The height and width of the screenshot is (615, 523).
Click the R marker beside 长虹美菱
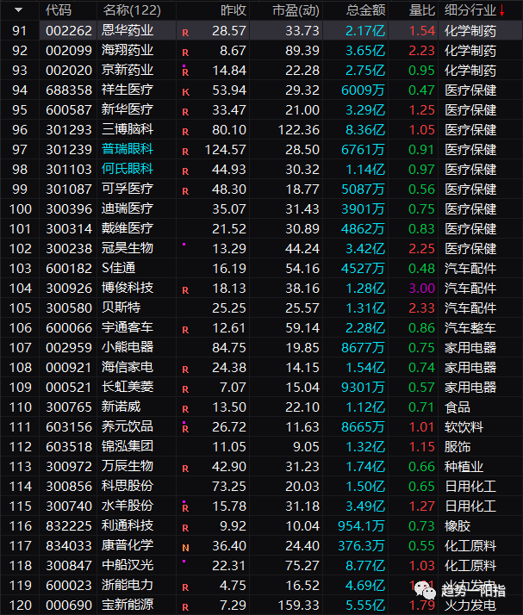185,389
